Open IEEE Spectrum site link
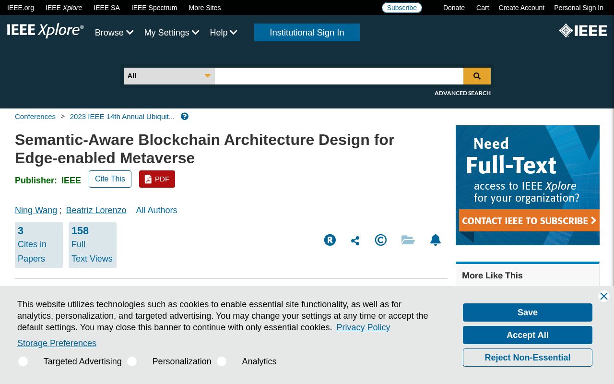This screenshot has height=384, width=614. click(x=154, y=8)
